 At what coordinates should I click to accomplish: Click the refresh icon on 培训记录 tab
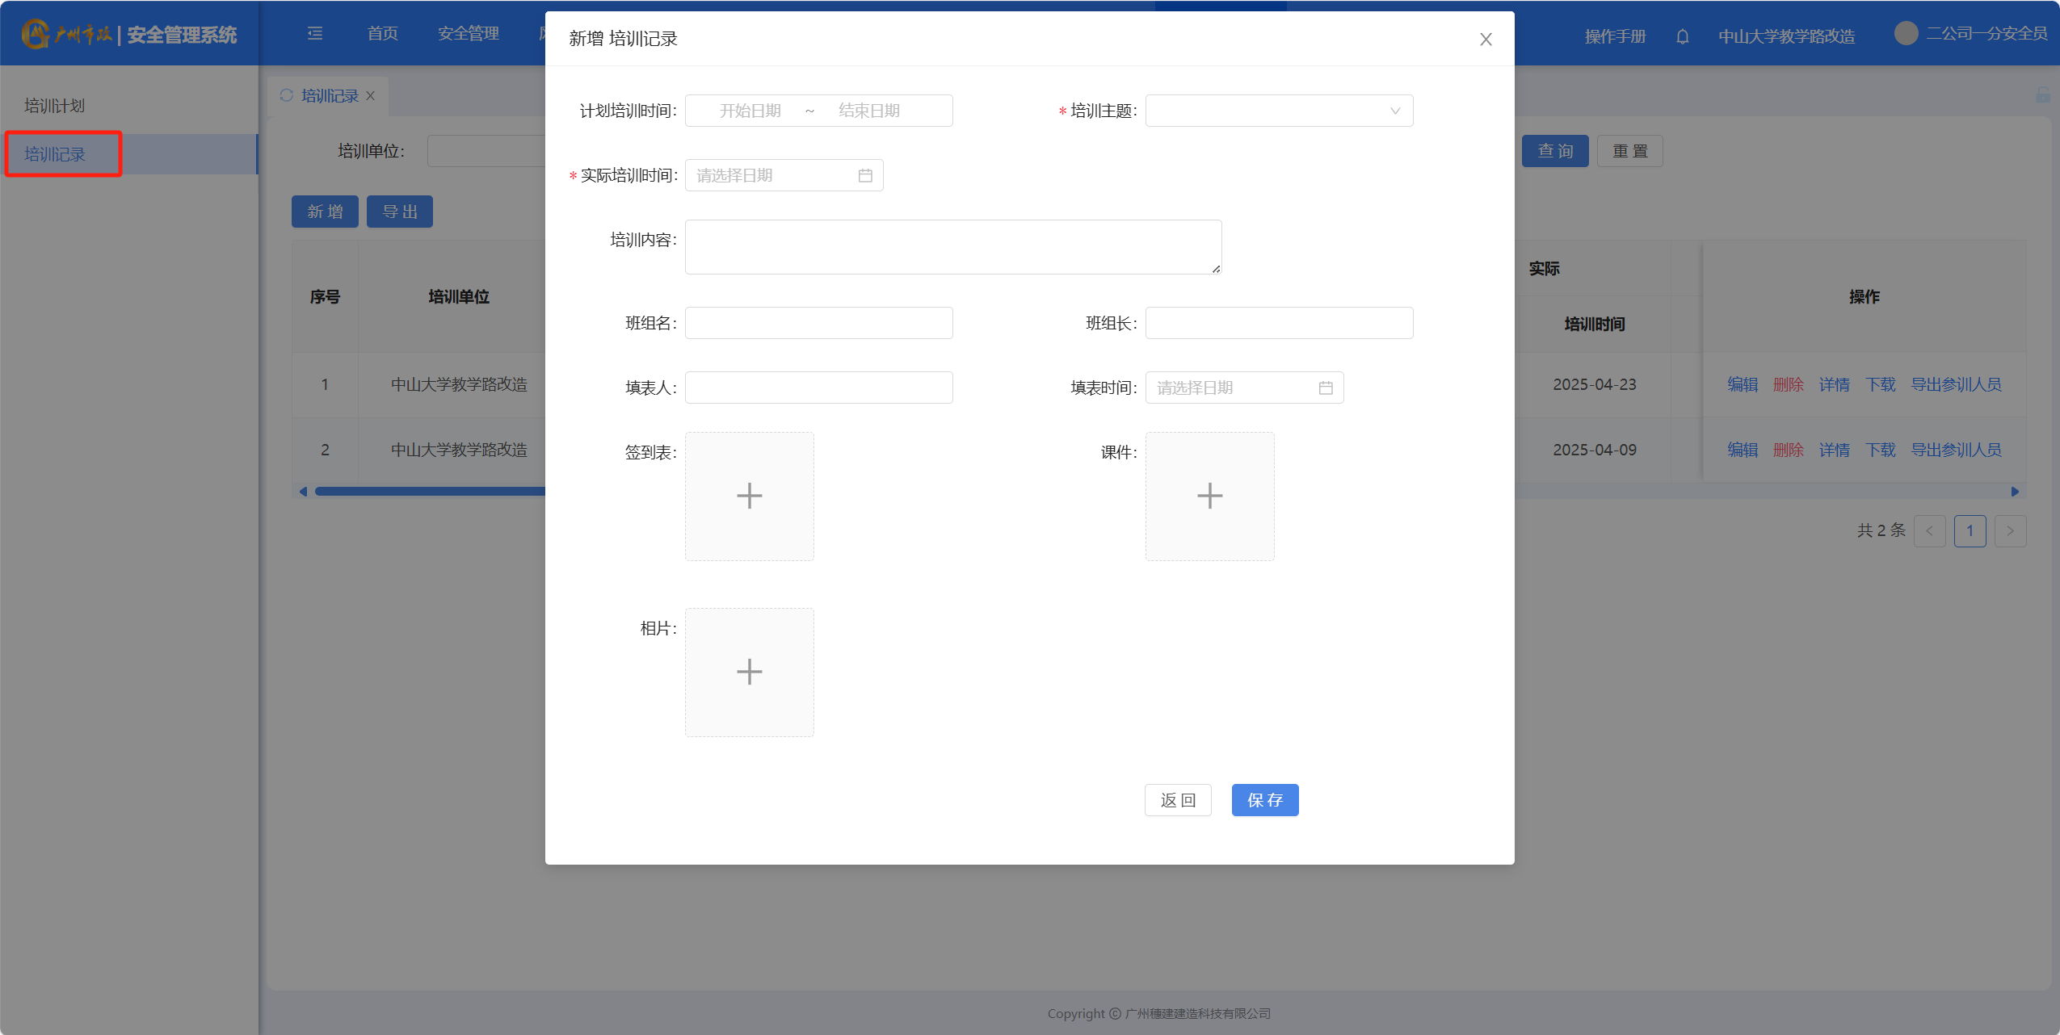[286, 95]
